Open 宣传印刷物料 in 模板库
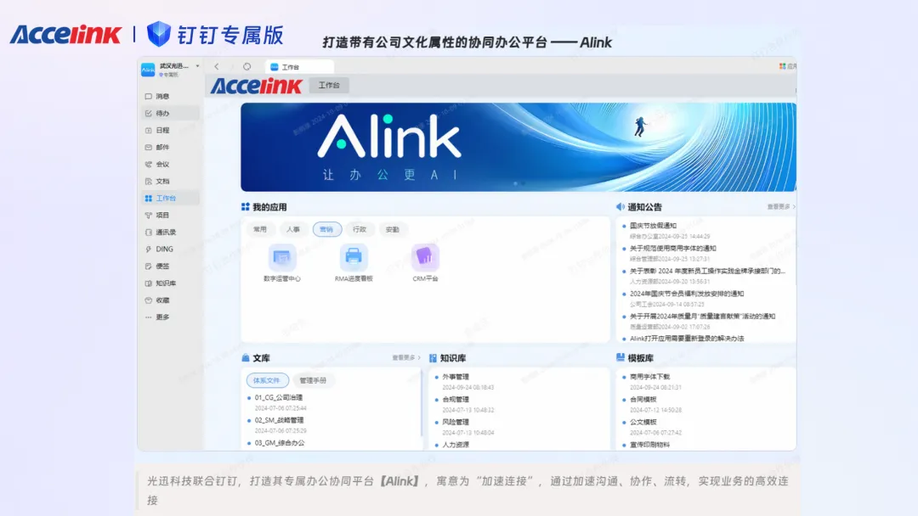This screenshot has height=516, width=918. [650, 445]
